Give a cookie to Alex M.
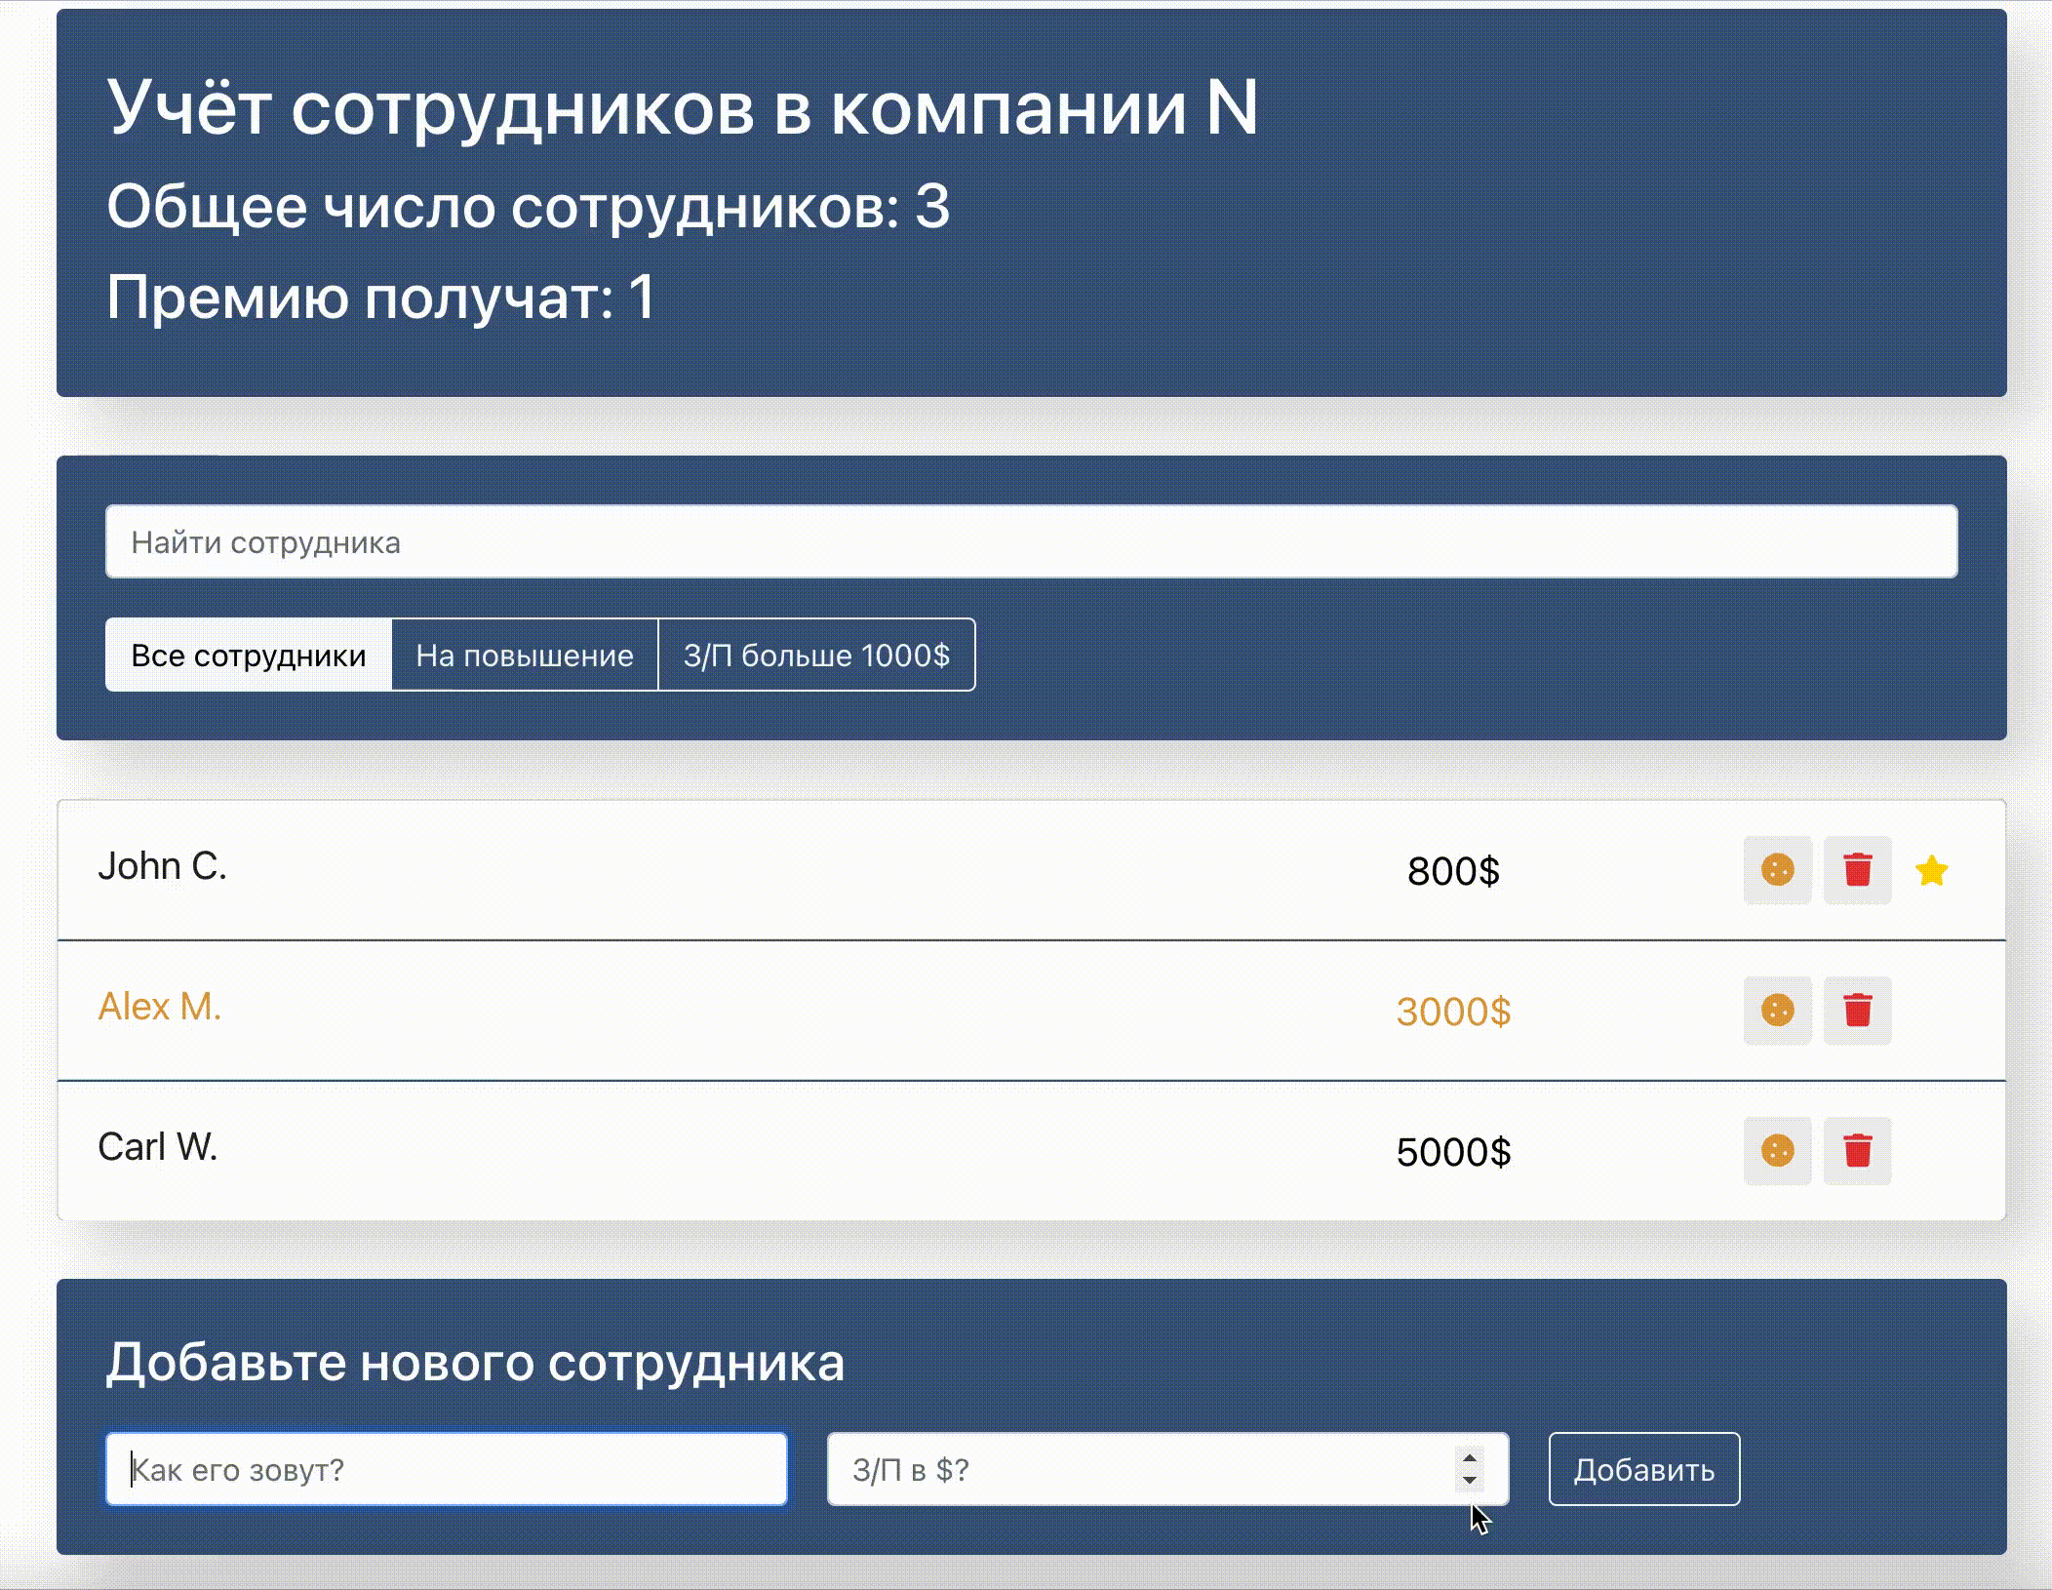 pos(1777,1013)
